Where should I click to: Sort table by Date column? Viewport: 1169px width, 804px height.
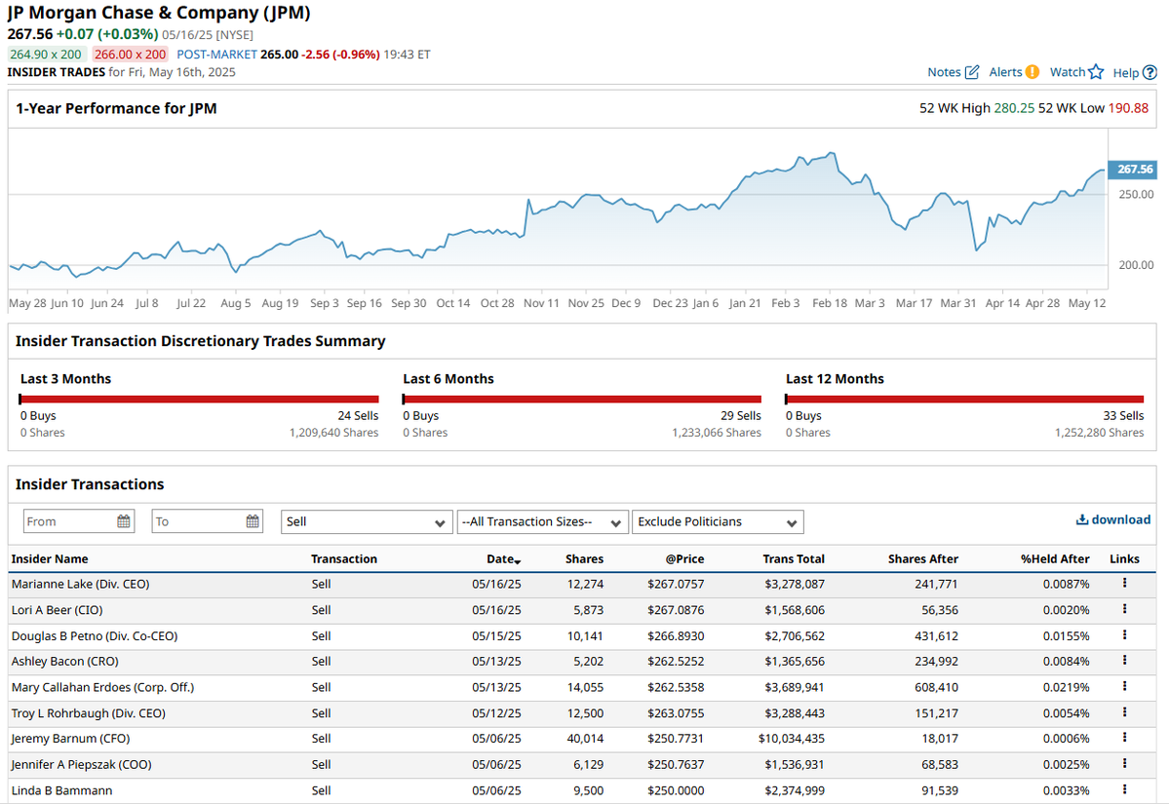(x=503, y=558)
